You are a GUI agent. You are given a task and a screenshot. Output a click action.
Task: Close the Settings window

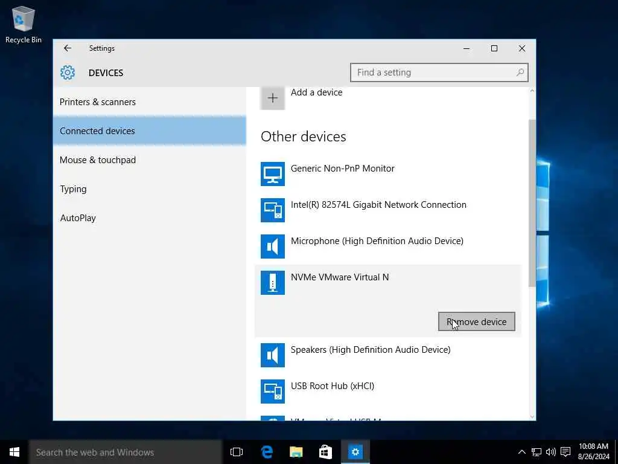[x=522, y=48]
